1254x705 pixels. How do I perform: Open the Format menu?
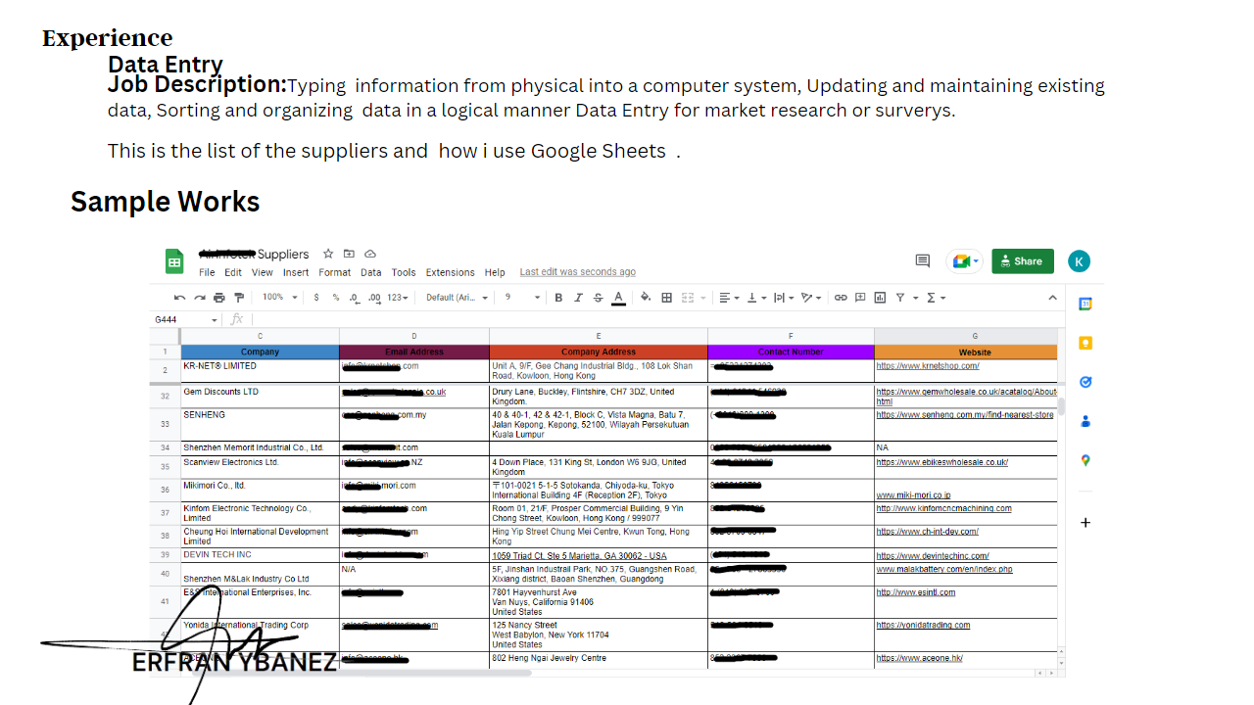[334, 272]
